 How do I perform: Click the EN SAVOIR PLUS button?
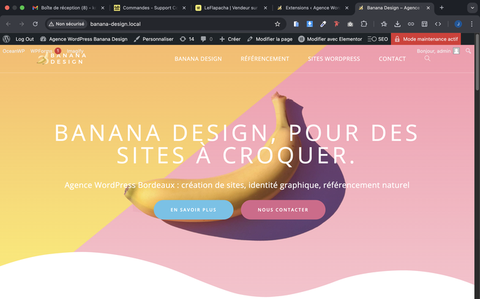point(194,210)
